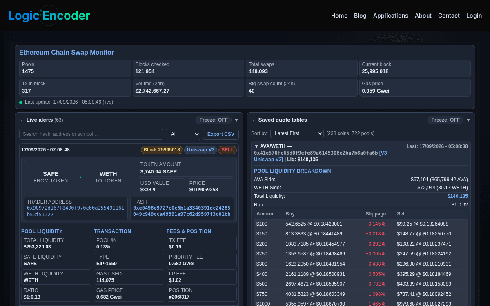Screen dimensions: 490x306
Task: Click the $100 amount row
Action: coord(361,224)
